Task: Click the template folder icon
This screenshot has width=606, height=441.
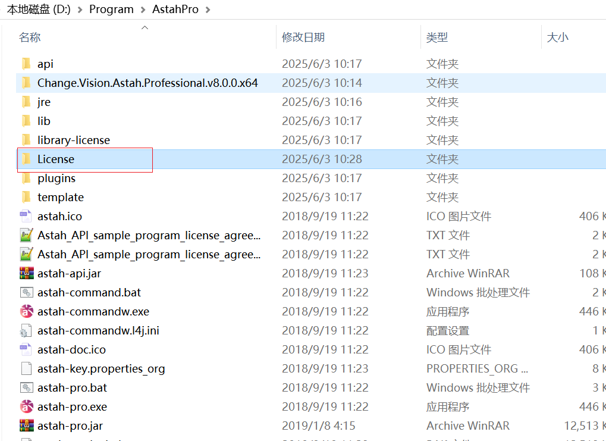Action: [x=26, y=197]
